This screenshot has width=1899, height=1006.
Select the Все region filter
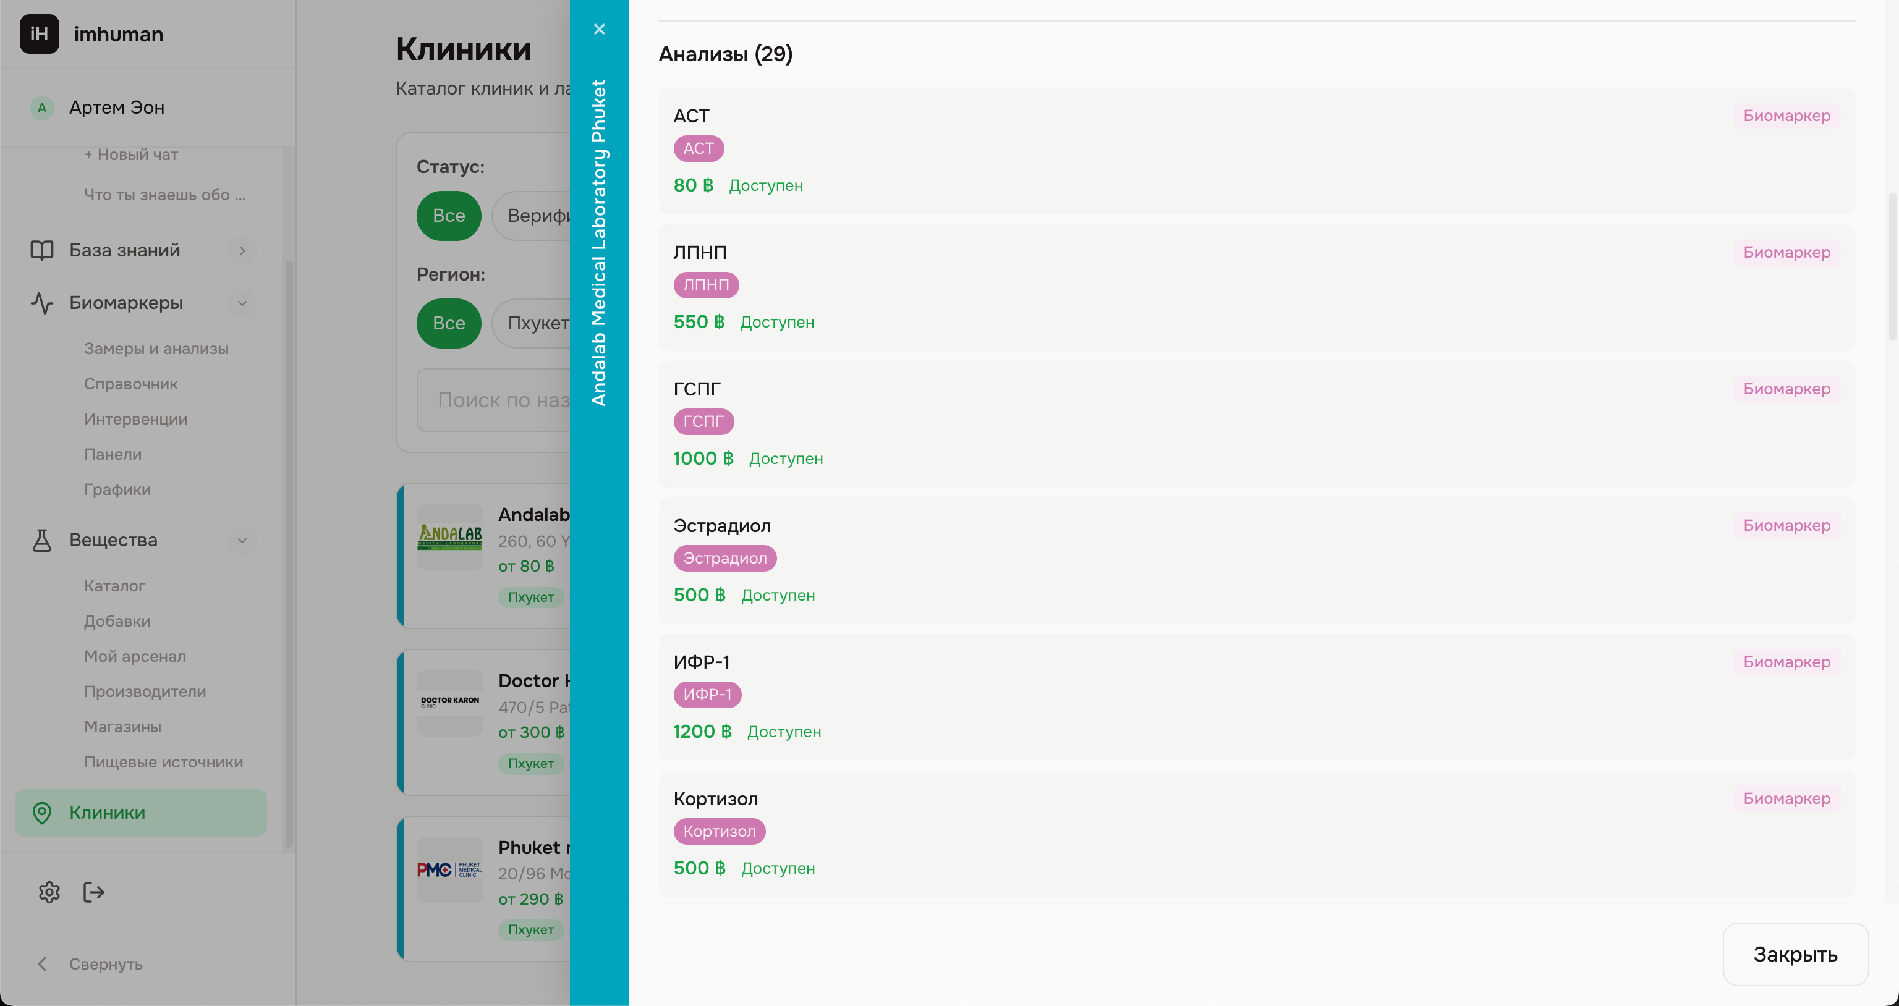point(448,323)
